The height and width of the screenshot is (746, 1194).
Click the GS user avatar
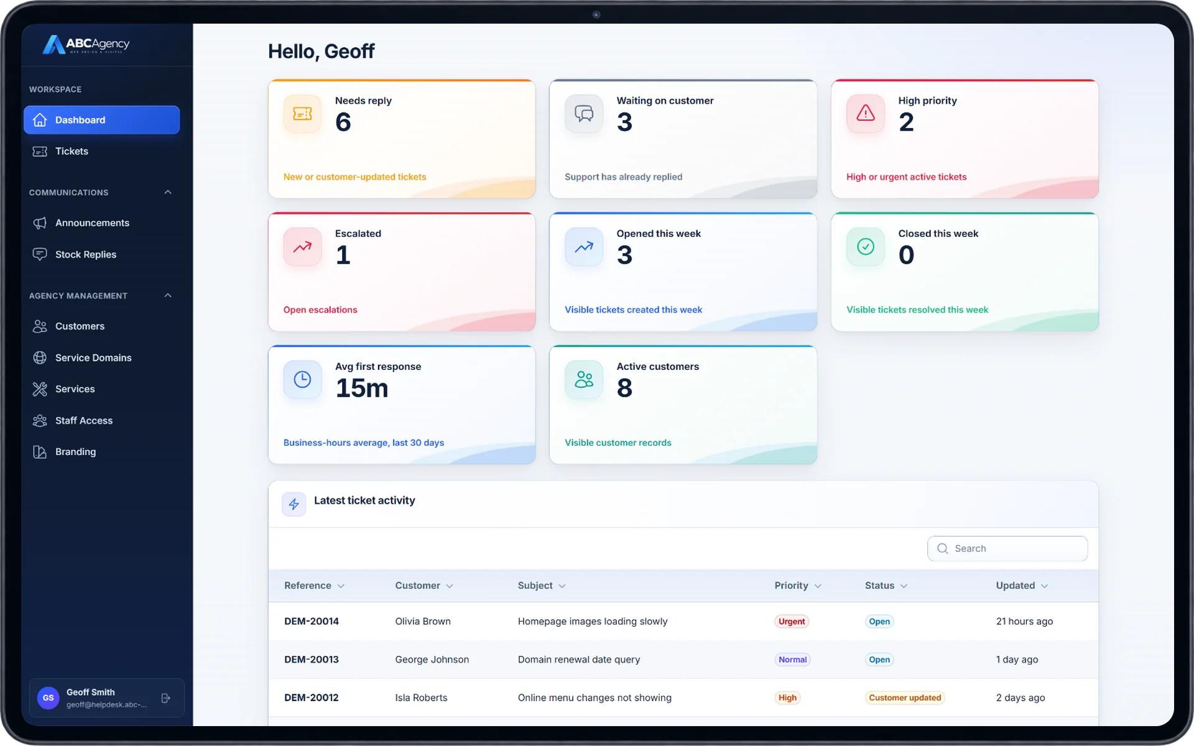[48, 698]
